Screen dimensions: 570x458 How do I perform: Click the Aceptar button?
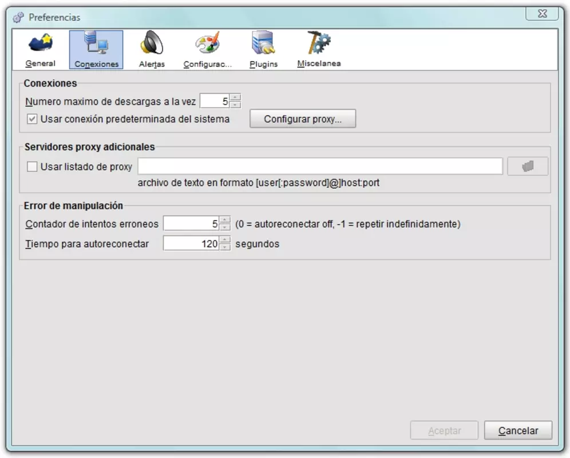click(x=444, y=431)
